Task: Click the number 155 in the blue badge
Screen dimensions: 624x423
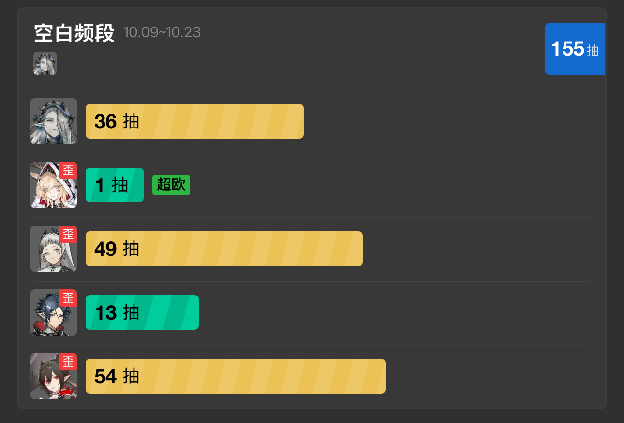Action: click(x=567, y=49)
